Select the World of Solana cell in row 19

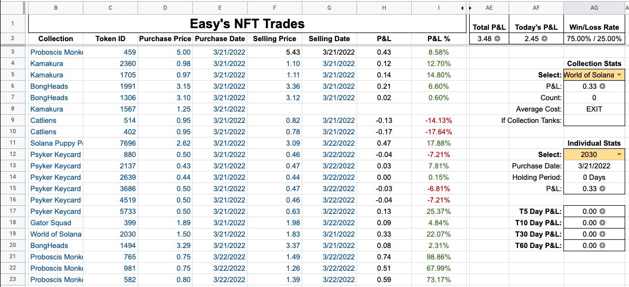tap(56, 234)
